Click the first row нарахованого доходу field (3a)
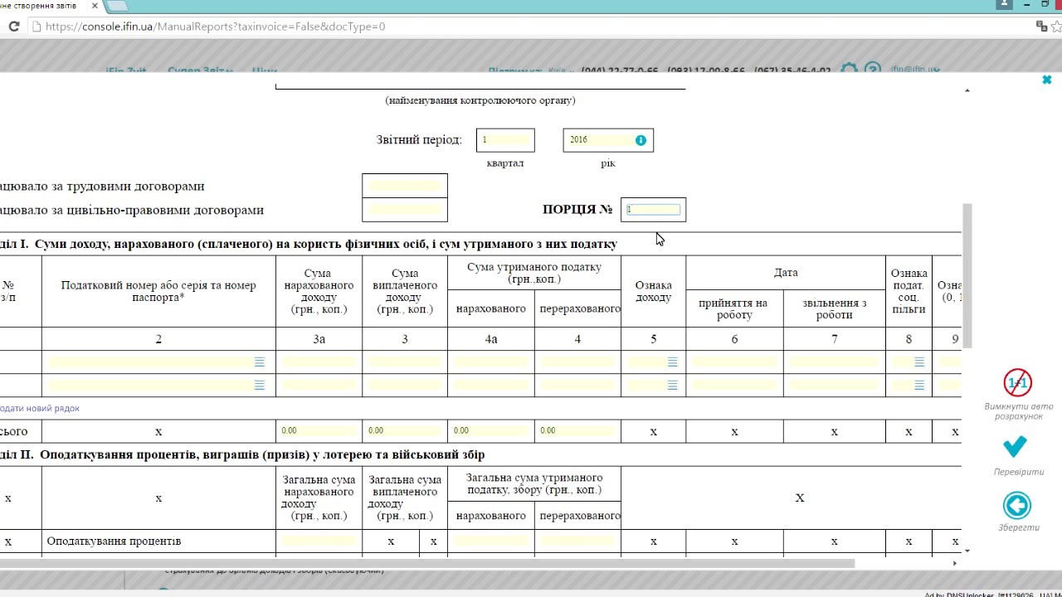 pyautogui.click(x=319, y=362)
